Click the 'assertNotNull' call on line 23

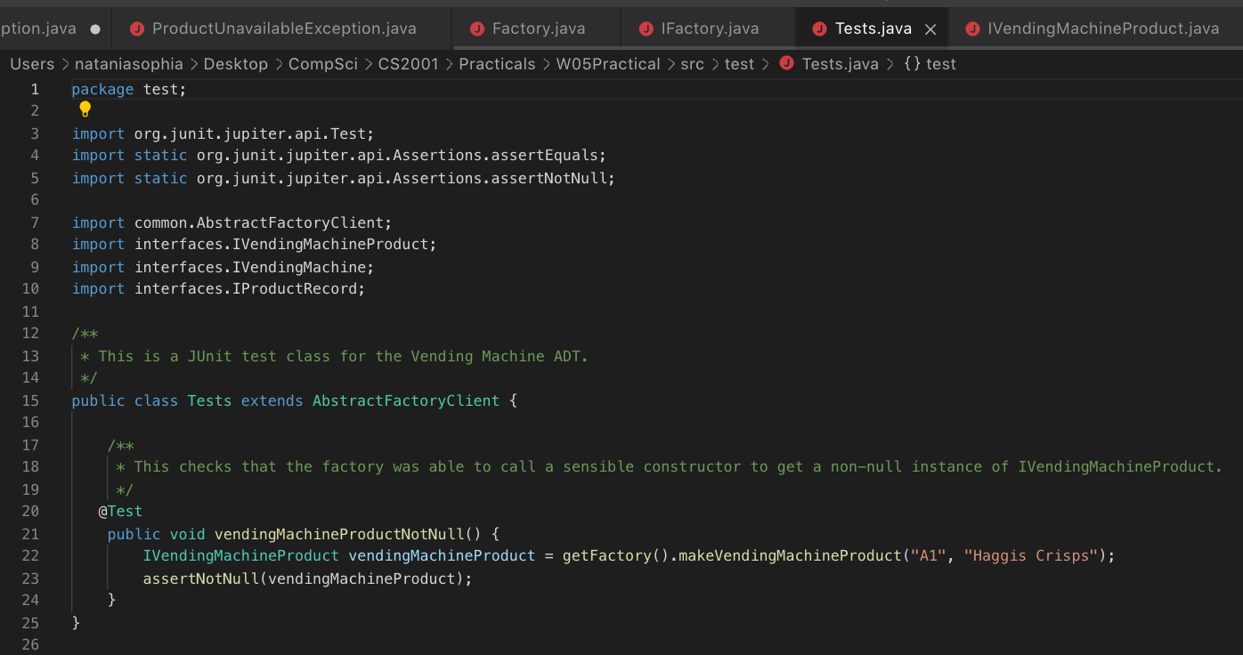click(x=201, y=578)
